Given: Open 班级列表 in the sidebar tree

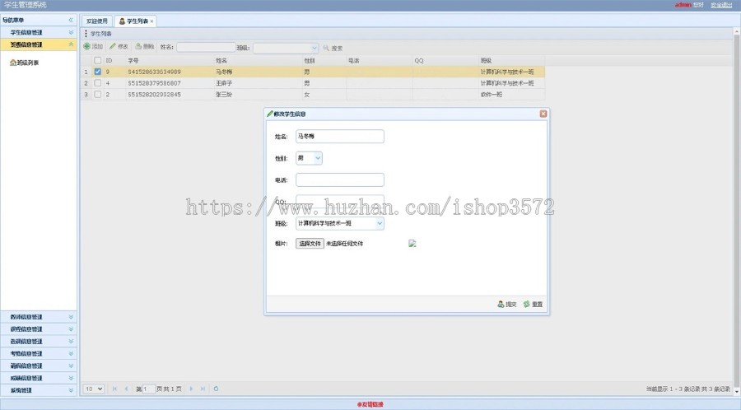Looking at the screenshot, I should click(25, 63).
